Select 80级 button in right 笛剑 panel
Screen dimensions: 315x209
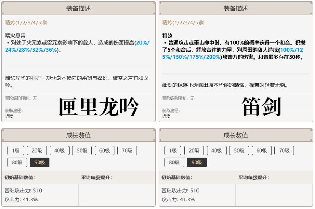(x=174, y=162)
